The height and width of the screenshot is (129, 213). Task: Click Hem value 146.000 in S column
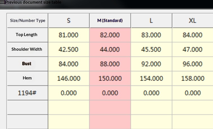[69, 78]
